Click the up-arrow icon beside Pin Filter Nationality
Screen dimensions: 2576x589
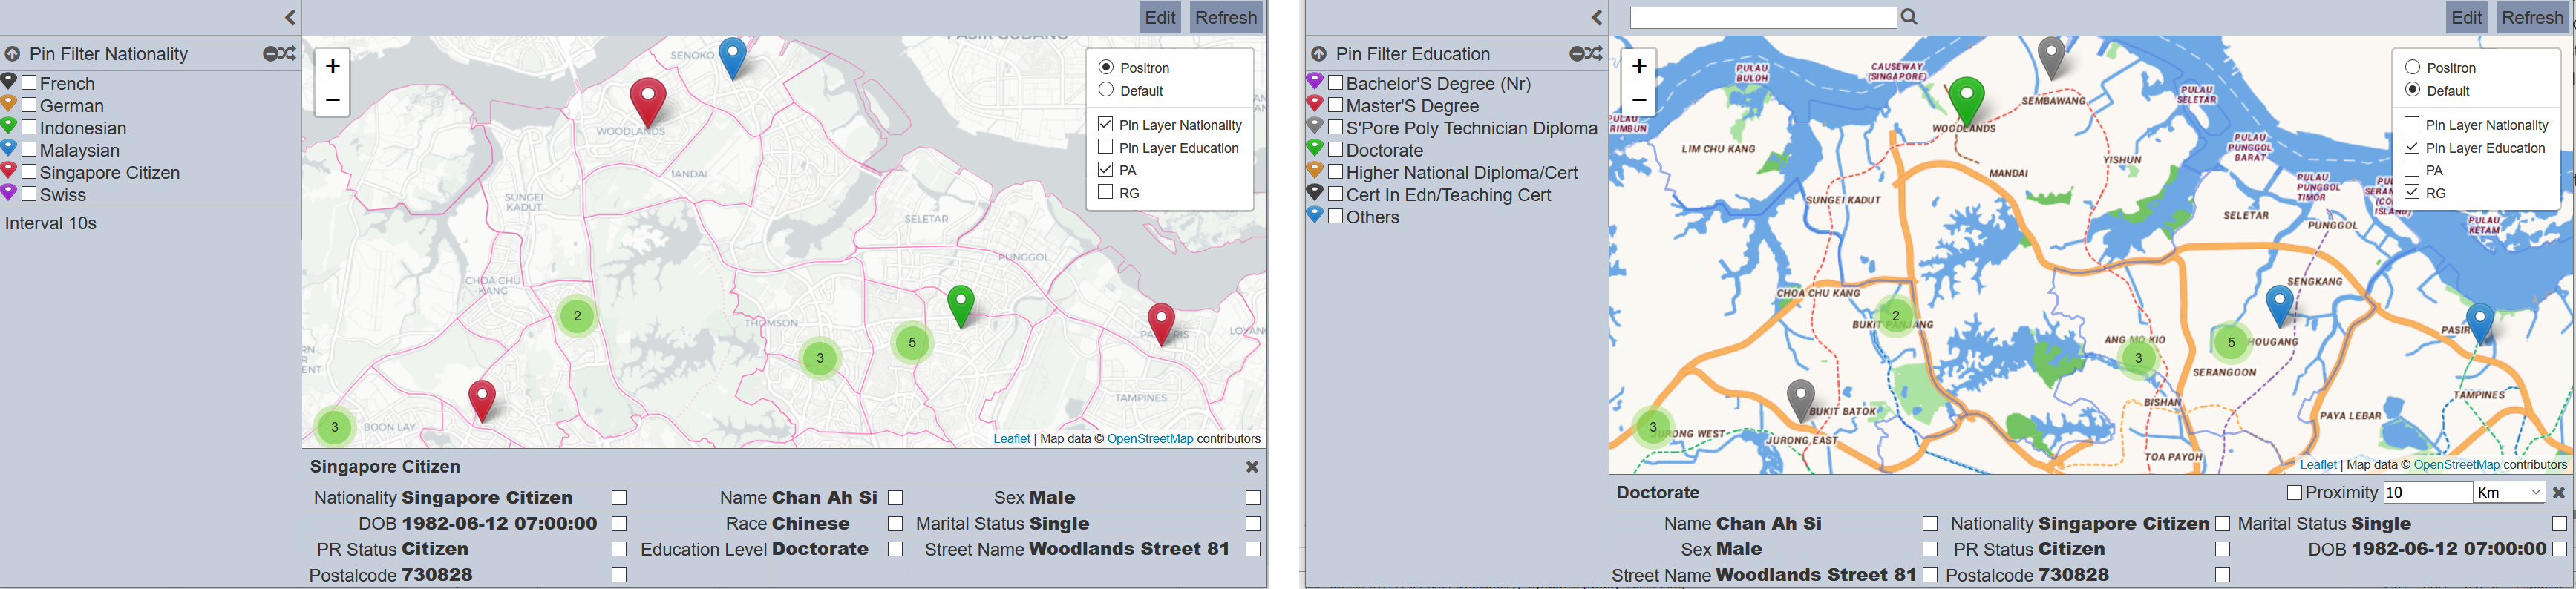point(12,54)
